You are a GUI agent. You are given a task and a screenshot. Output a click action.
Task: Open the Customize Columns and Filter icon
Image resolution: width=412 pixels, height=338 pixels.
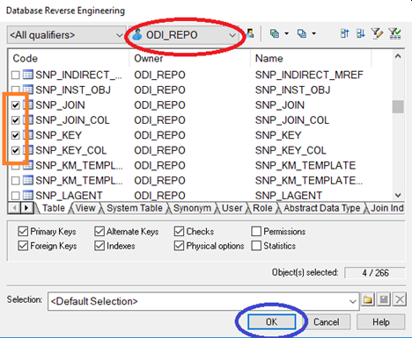(x=377, y=33)
